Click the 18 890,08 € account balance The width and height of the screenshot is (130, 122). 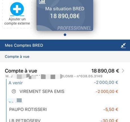coord(105,71)
